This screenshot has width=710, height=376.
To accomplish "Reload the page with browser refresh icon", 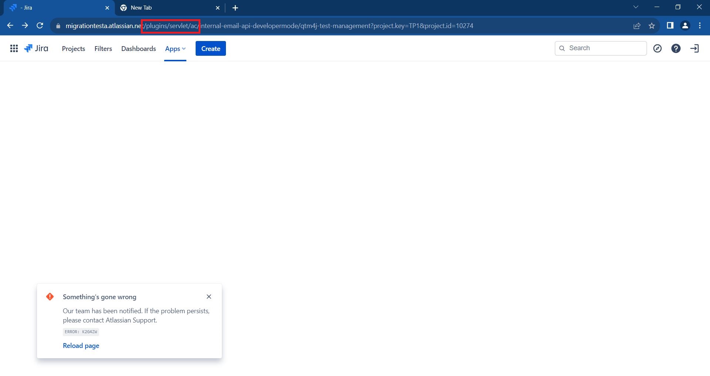I will [x=40, y=25].
